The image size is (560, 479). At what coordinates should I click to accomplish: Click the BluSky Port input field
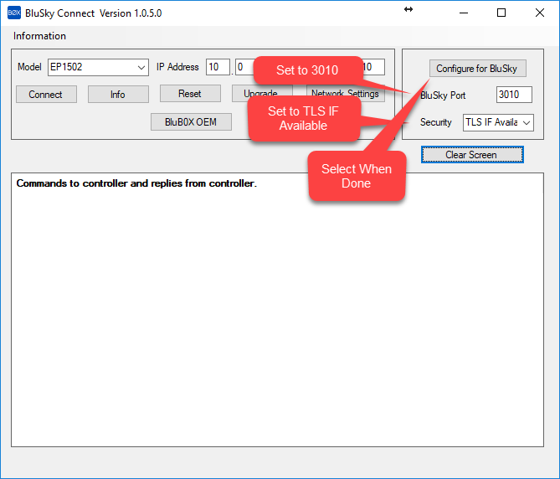tap(514, 95)
